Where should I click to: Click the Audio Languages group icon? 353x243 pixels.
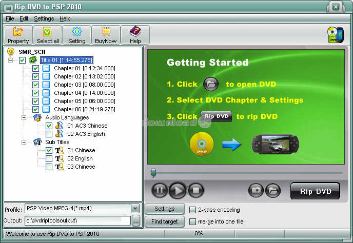(37, 117)
